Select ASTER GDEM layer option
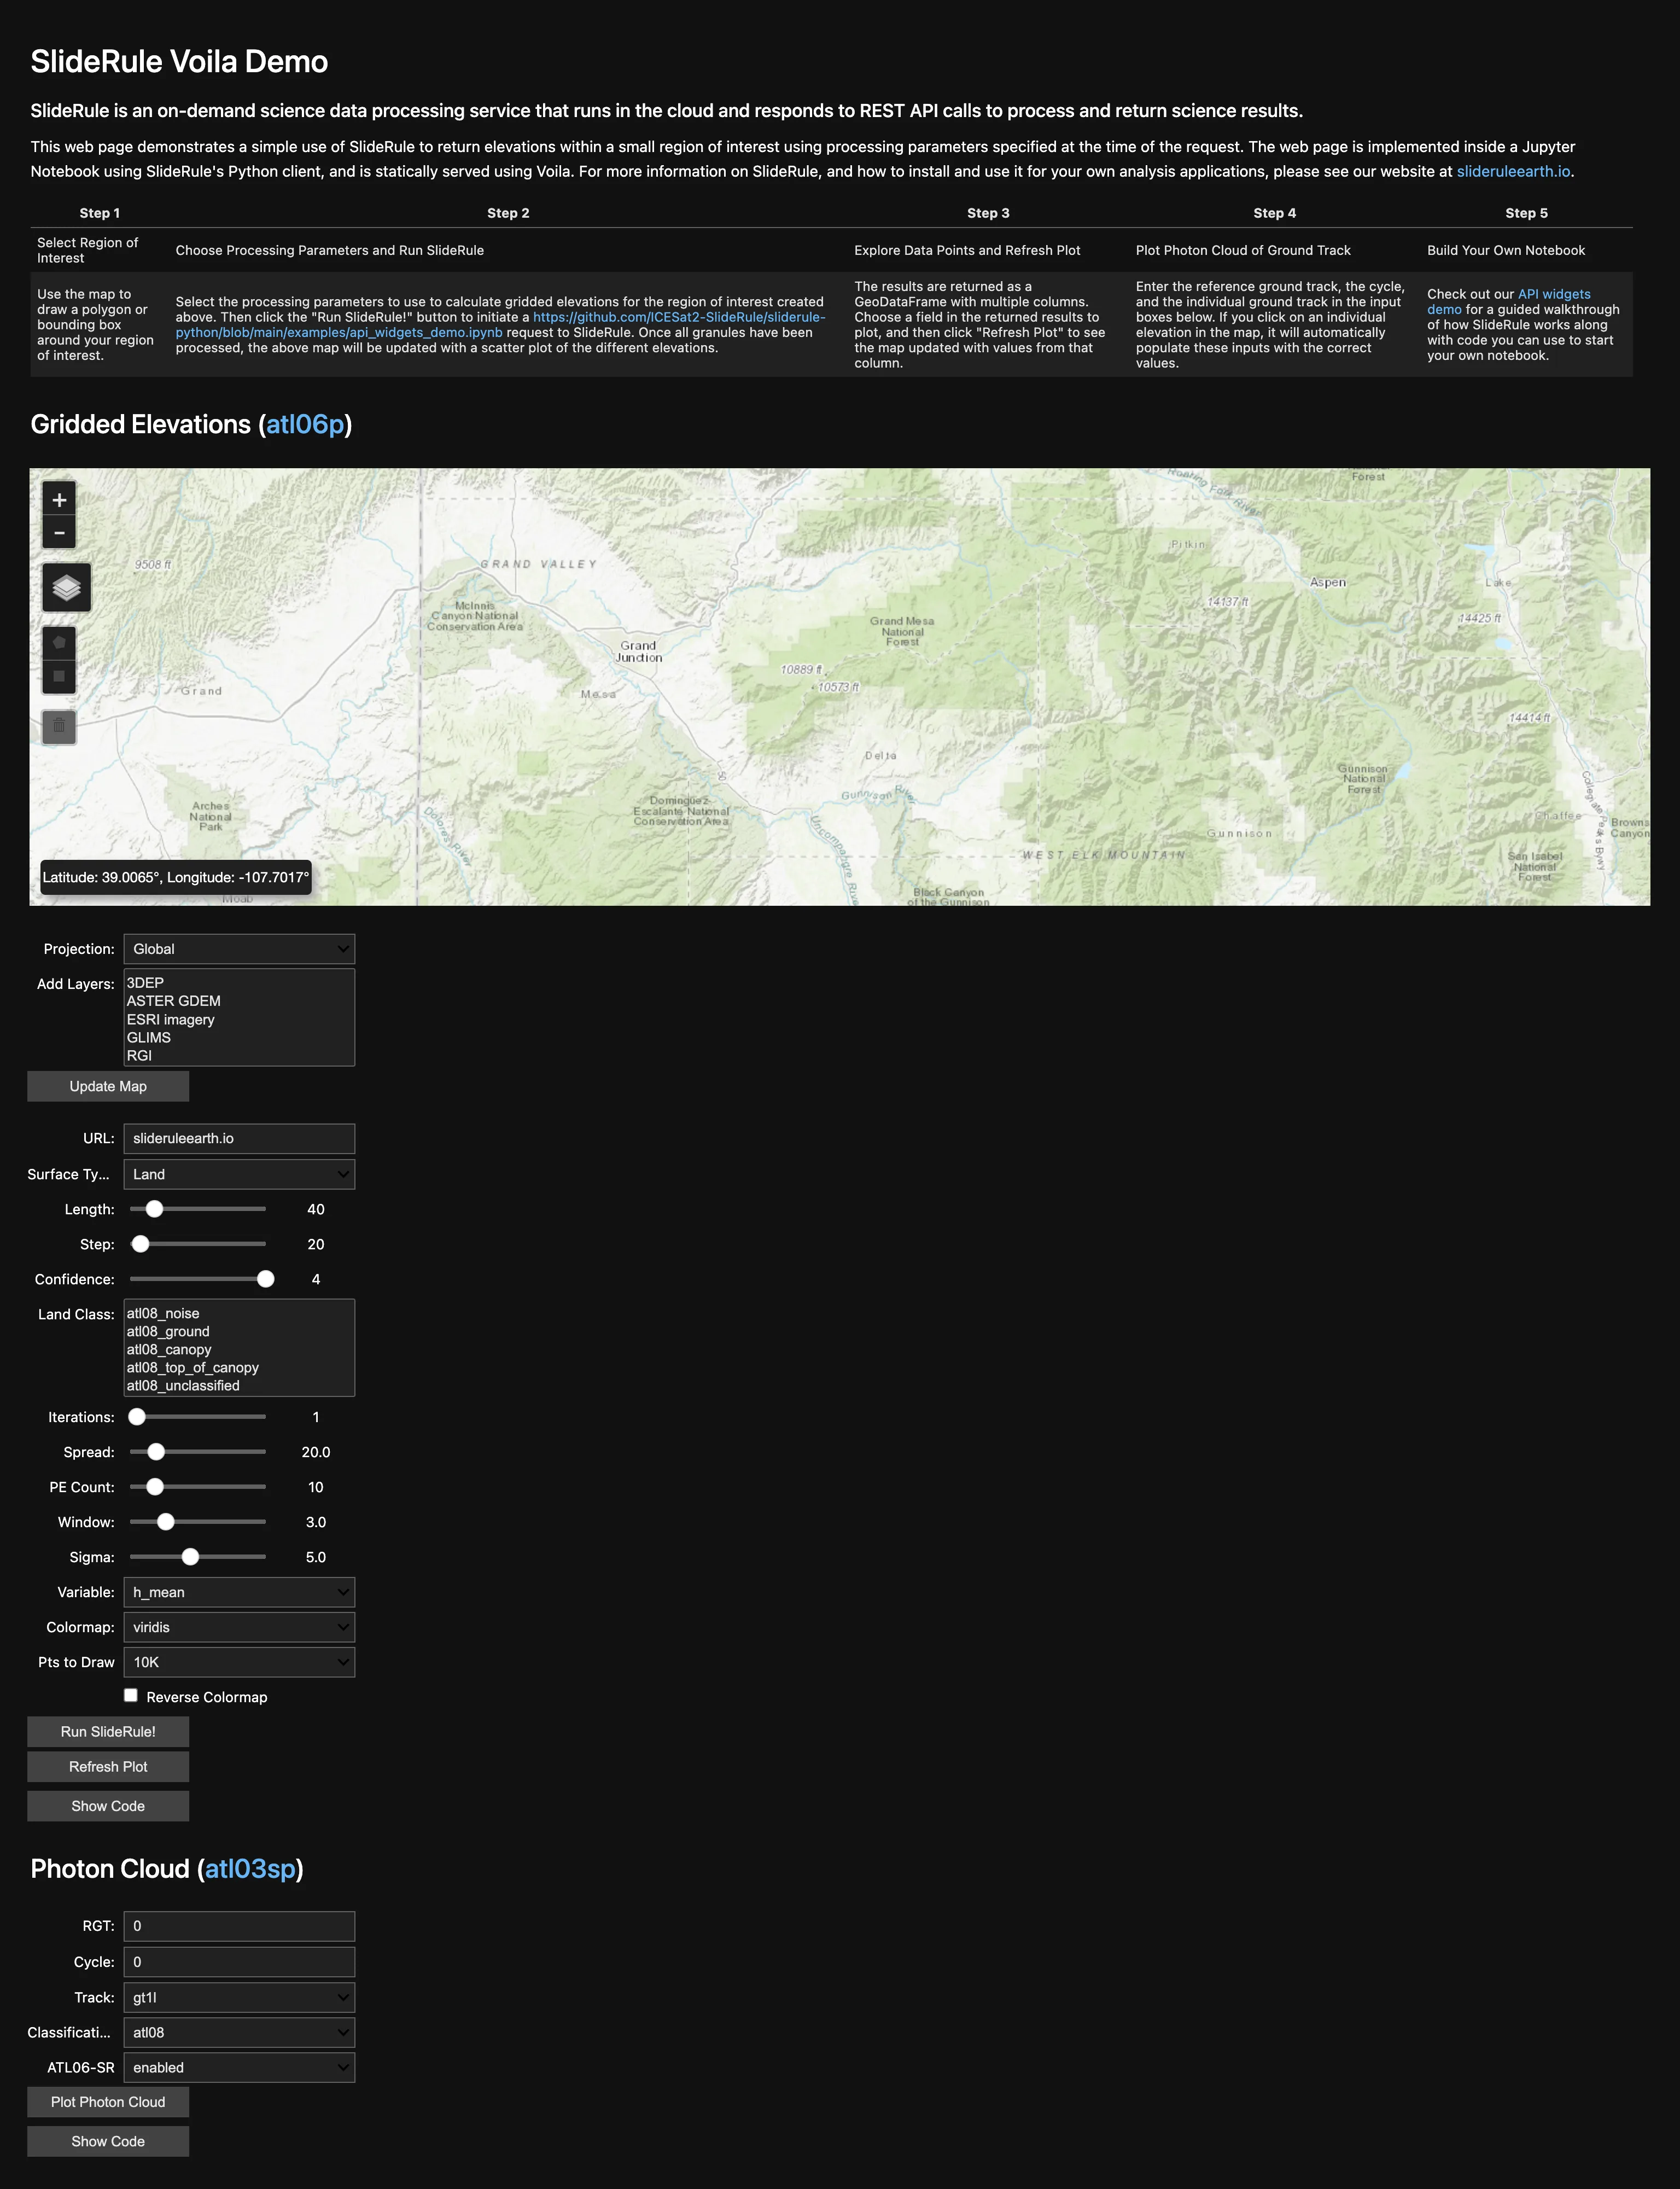The image size is (1680, 2189). click(239, 1001)
